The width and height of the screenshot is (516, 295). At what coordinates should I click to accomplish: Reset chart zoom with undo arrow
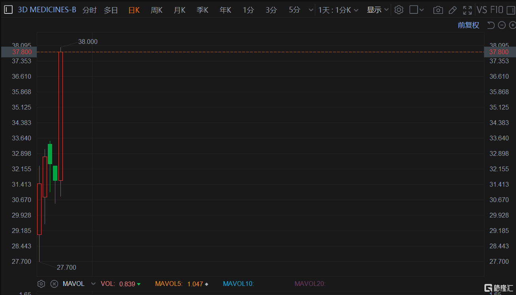(491, 25)
